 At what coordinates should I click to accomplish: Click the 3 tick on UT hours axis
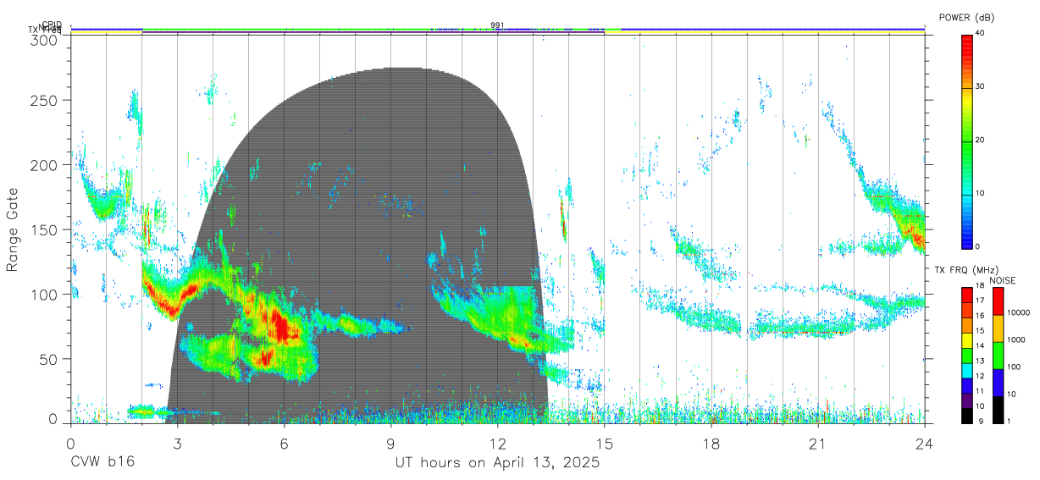pos(177,444)
